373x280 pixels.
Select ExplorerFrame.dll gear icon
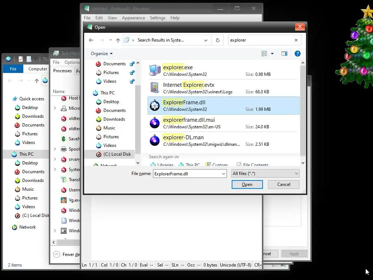pyautogui.click(x=155, y=105)
